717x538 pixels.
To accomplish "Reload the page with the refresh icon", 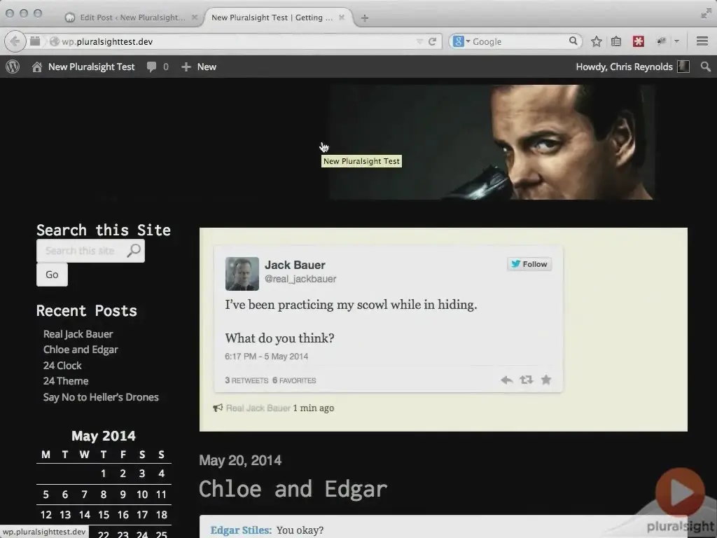I will pyautogui.click(x=432, y=41).
